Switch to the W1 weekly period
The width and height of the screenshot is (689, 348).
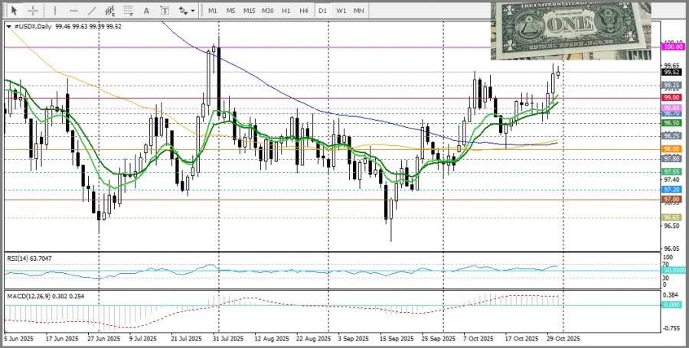coord(341,11)
